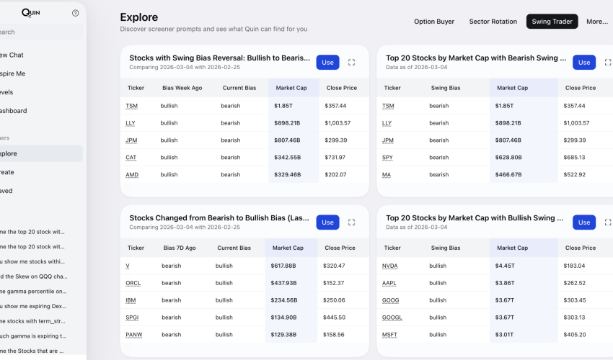Image resolution: width=613 pixels, height=360 pixels.
Task: Click Use on Swing Bias Reversal card
Action: coord(327,63)
